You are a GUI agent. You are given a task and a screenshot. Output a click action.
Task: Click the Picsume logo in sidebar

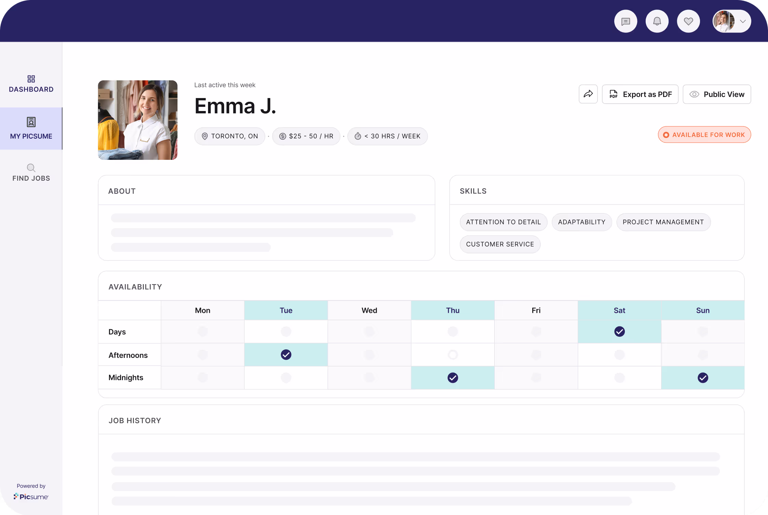coord(31,497)
